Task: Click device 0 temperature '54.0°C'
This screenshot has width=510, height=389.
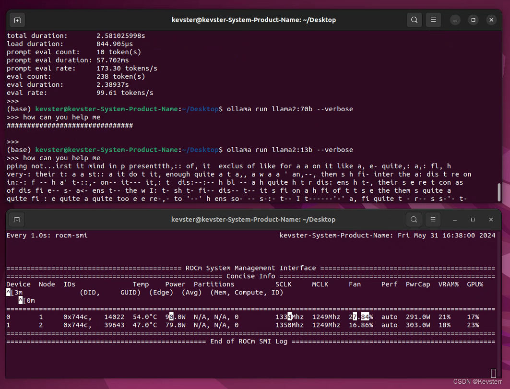Action: (x=145, y=317)
